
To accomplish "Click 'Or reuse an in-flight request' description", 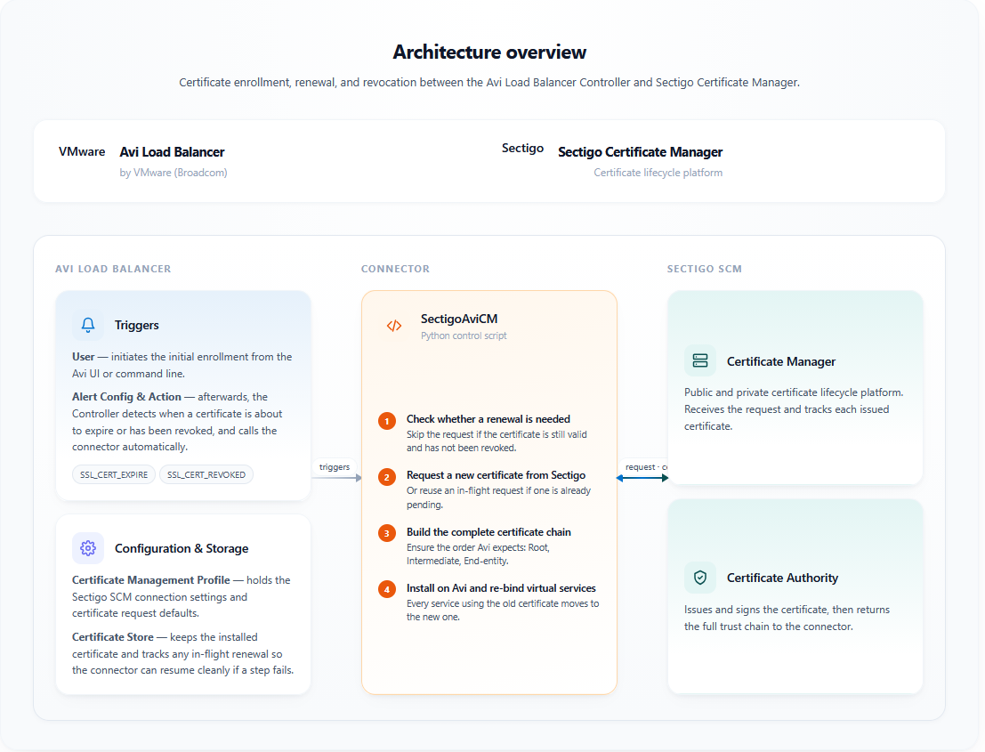I will click(499, 497).
